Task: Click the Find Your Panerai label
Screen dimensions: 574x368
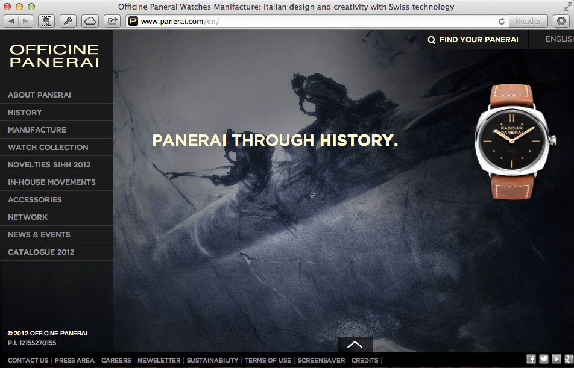Action: click(479, 40)
